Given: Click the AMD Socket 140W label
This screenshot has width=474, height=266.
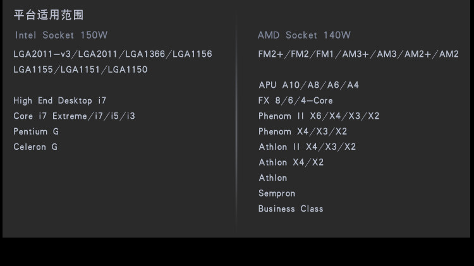Looking at the screenshot, I should (x=304, y=35).
